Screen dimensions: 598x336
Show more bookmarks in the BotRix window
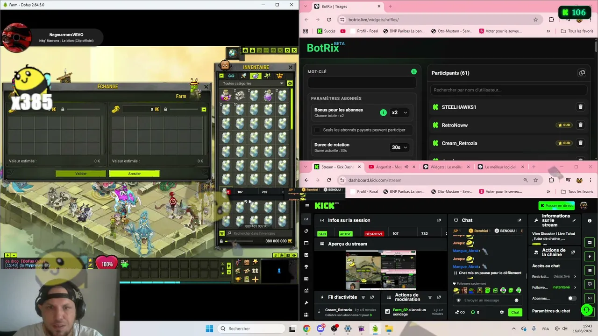548,31
